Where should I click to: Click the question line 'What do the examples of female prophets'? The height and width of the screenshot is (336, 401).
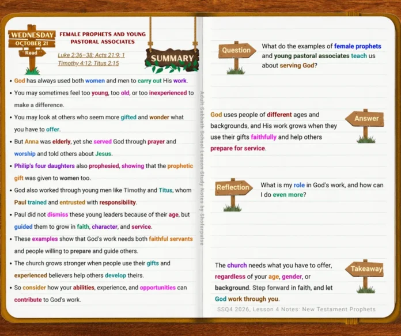click(x=321, y=46)
